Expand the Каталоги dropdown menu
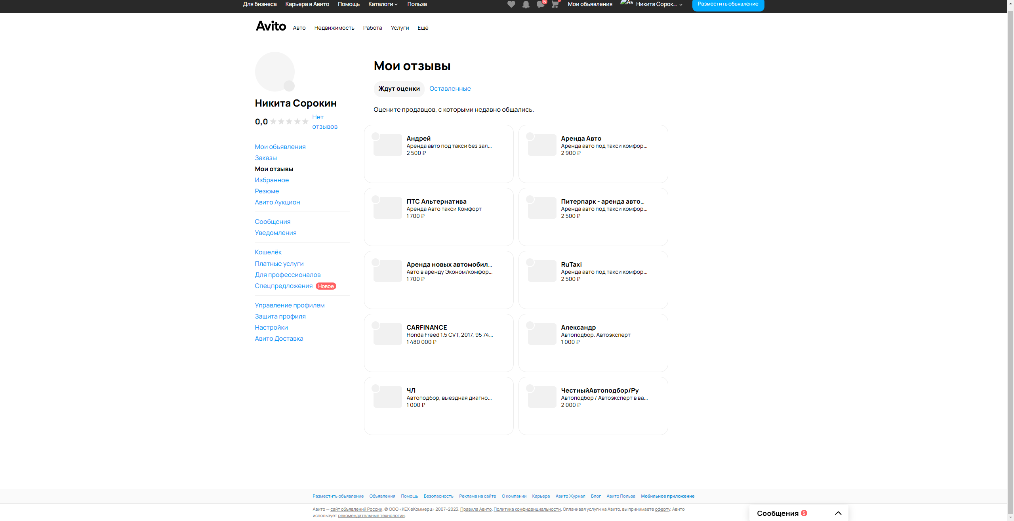Screen dimensions: 1014x521 pyautogui.click(x=383, y=4)
